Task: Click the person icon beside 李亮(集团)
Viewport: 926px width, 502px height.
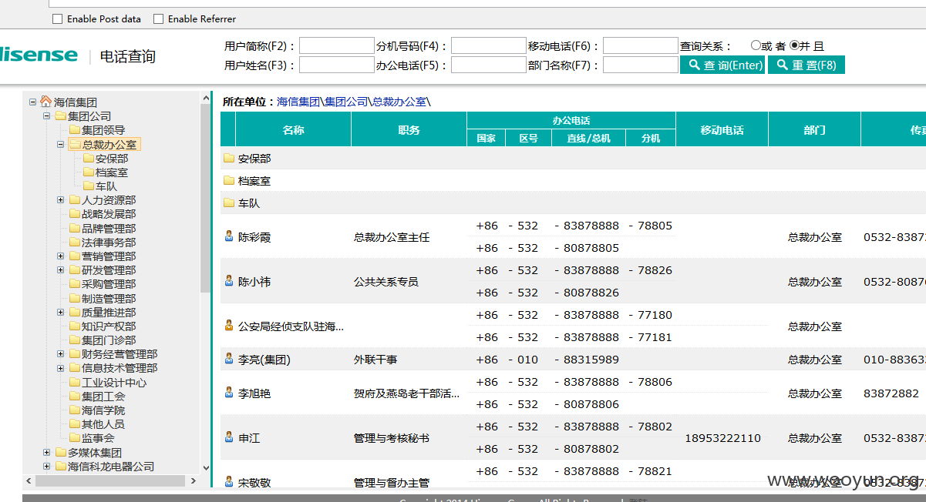Action: pos(229,359)
